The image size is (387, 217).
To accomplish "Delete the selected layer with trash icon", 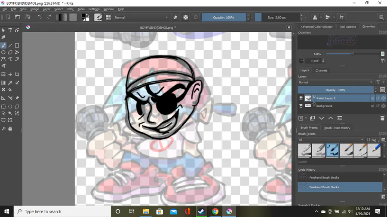I will coord(382,118).
